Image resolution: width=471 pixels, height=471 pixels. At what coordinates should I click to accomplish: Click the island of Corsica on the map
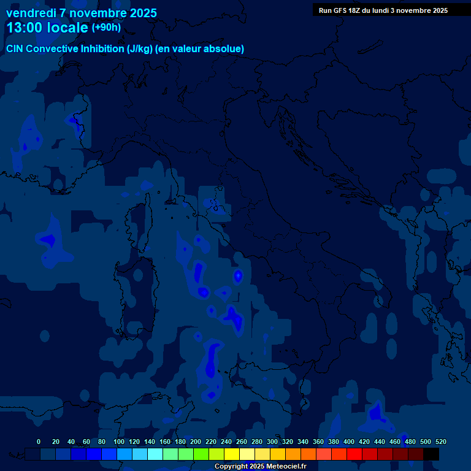tap(140, 227)
